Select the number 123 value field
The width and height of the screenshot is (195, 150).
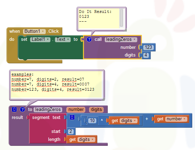pyautogui.click(x=149, y=47)
